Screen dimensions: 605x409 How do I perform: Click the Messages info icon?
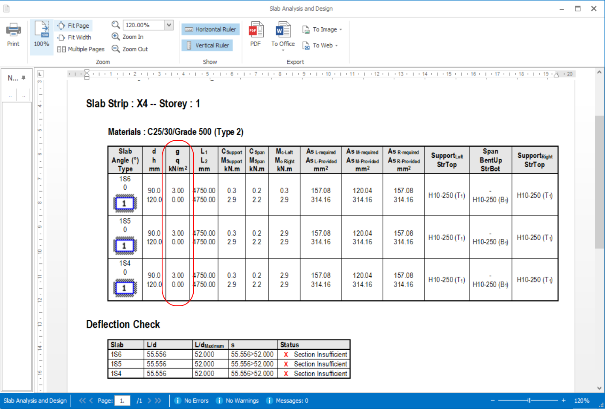[x=270, y=400]
